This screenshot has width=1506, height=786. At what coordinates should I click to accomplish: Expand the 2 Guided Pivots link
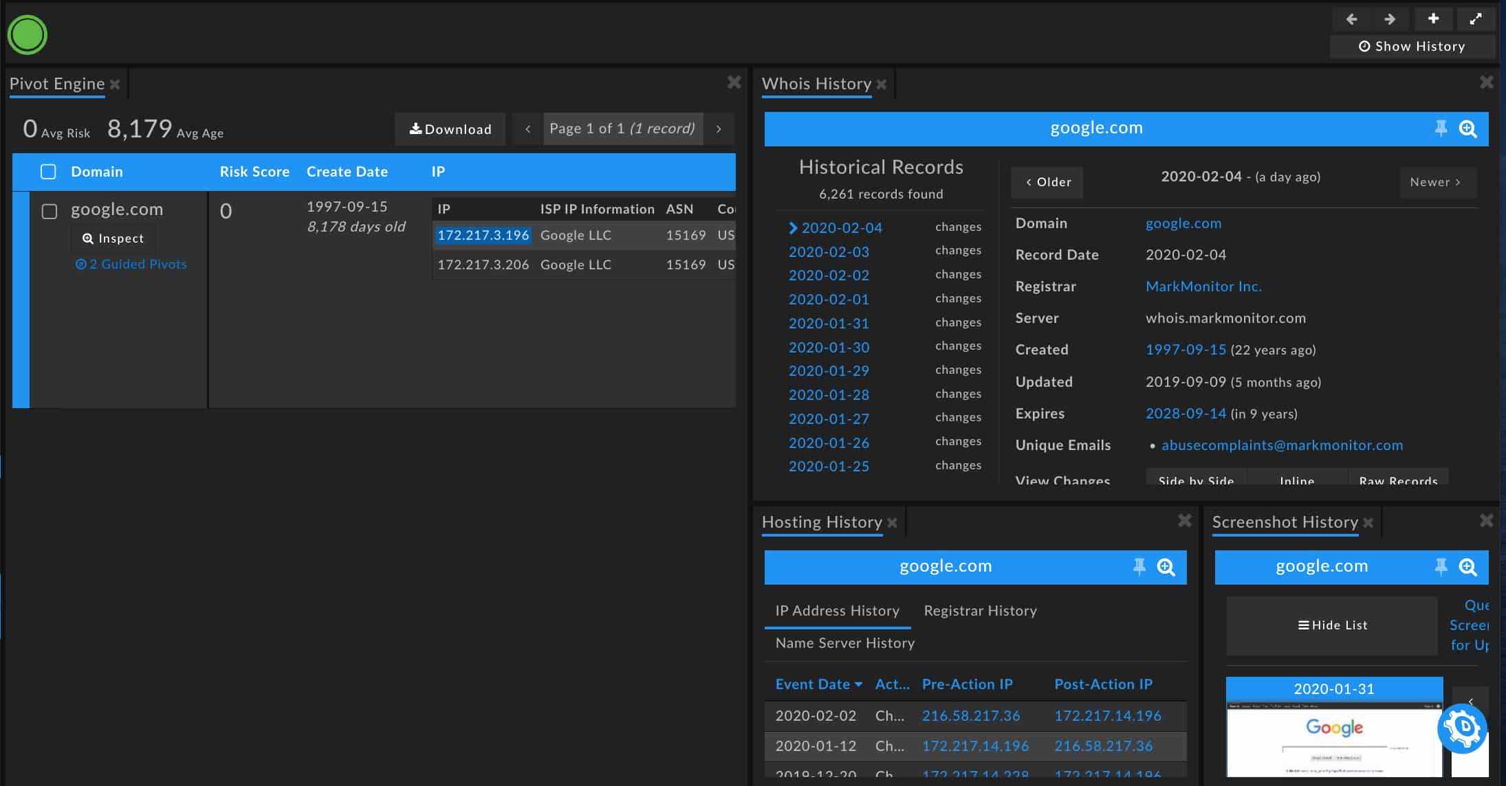[x=131, y=265]
